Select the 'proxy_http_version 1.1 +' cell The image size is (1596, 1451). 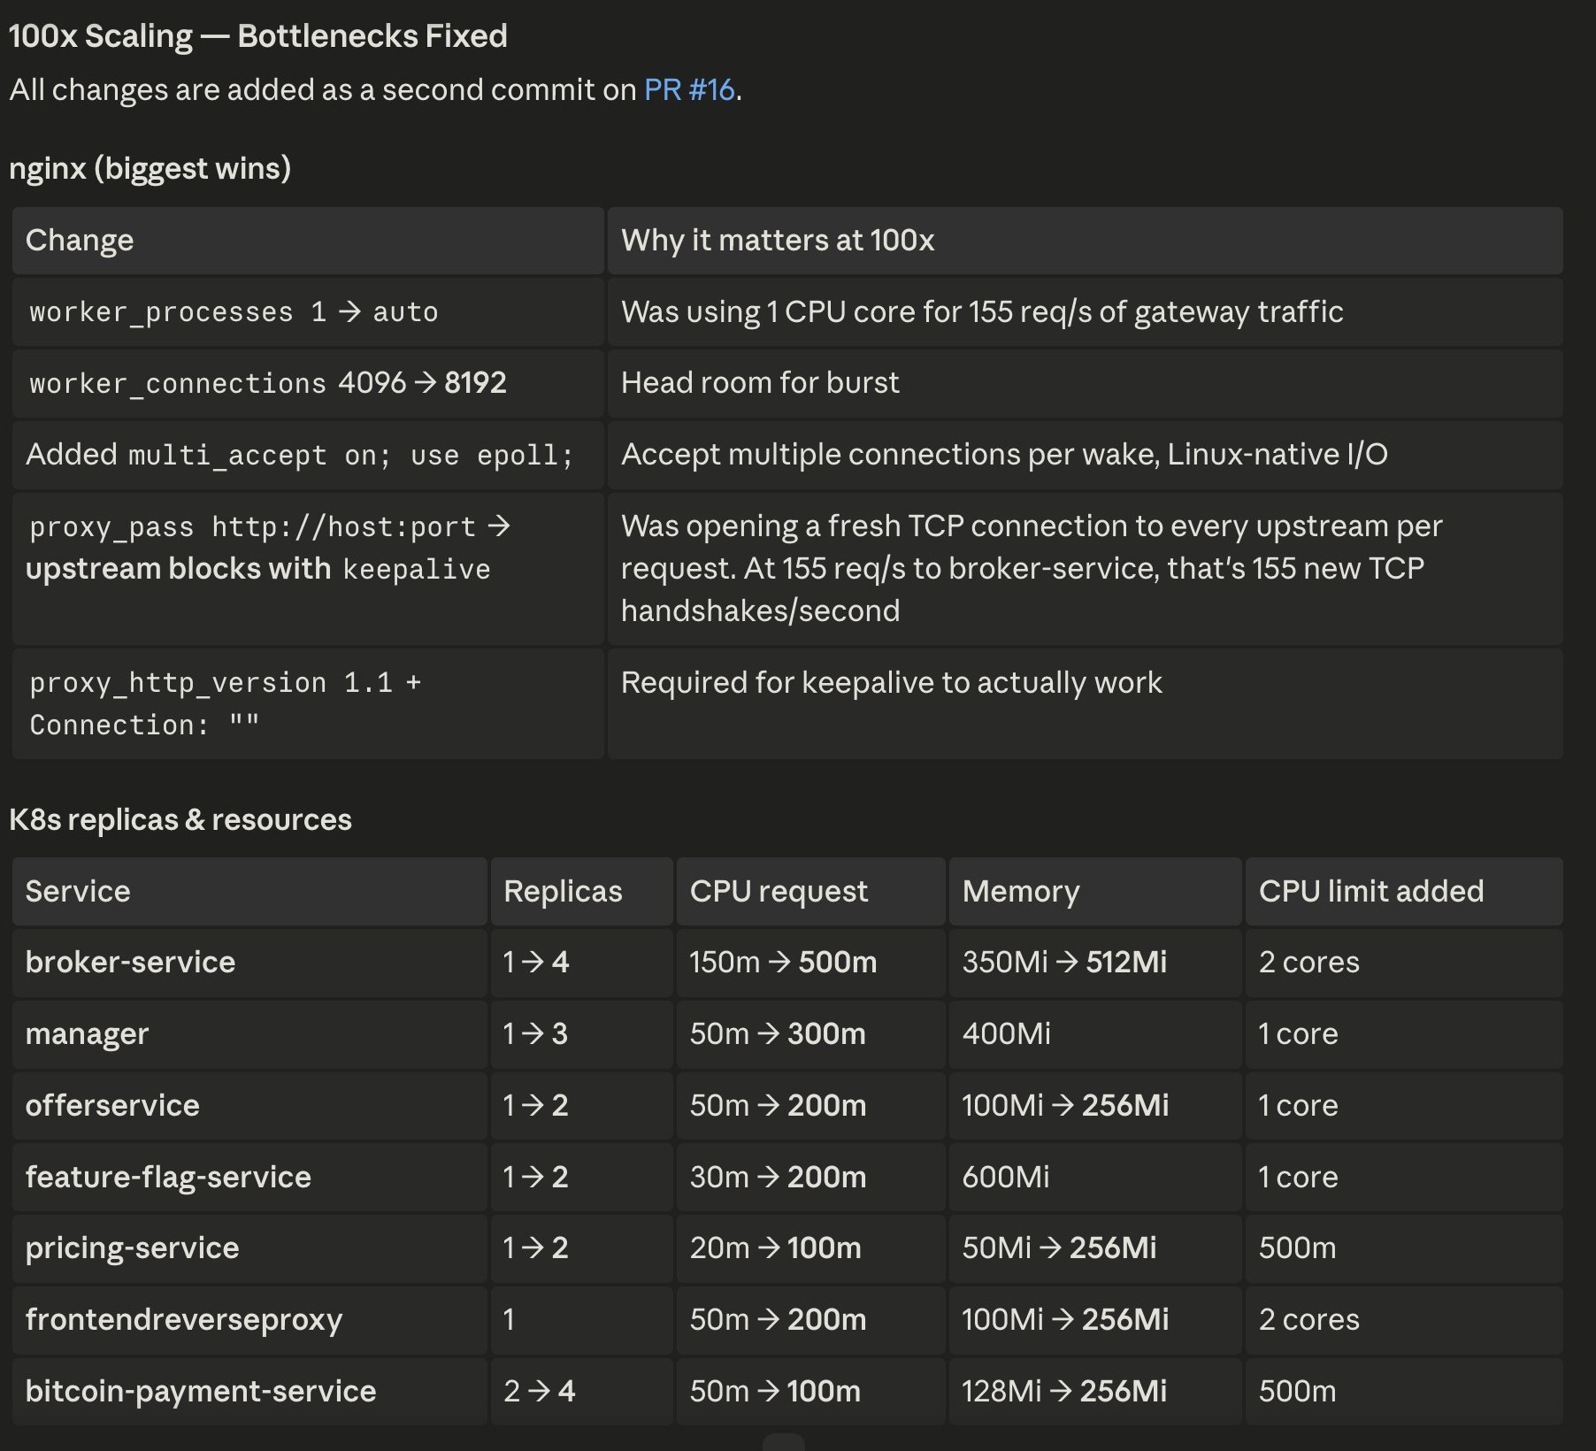tap(308, 704)
